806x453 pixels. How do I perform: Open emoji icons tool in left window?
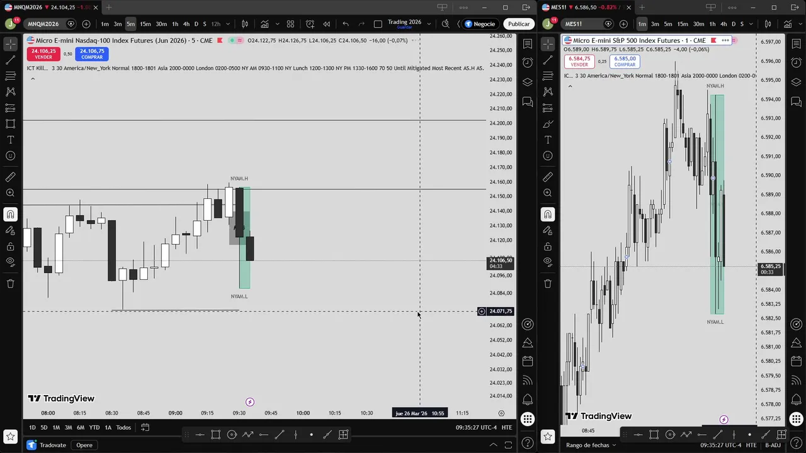point(11,156)
